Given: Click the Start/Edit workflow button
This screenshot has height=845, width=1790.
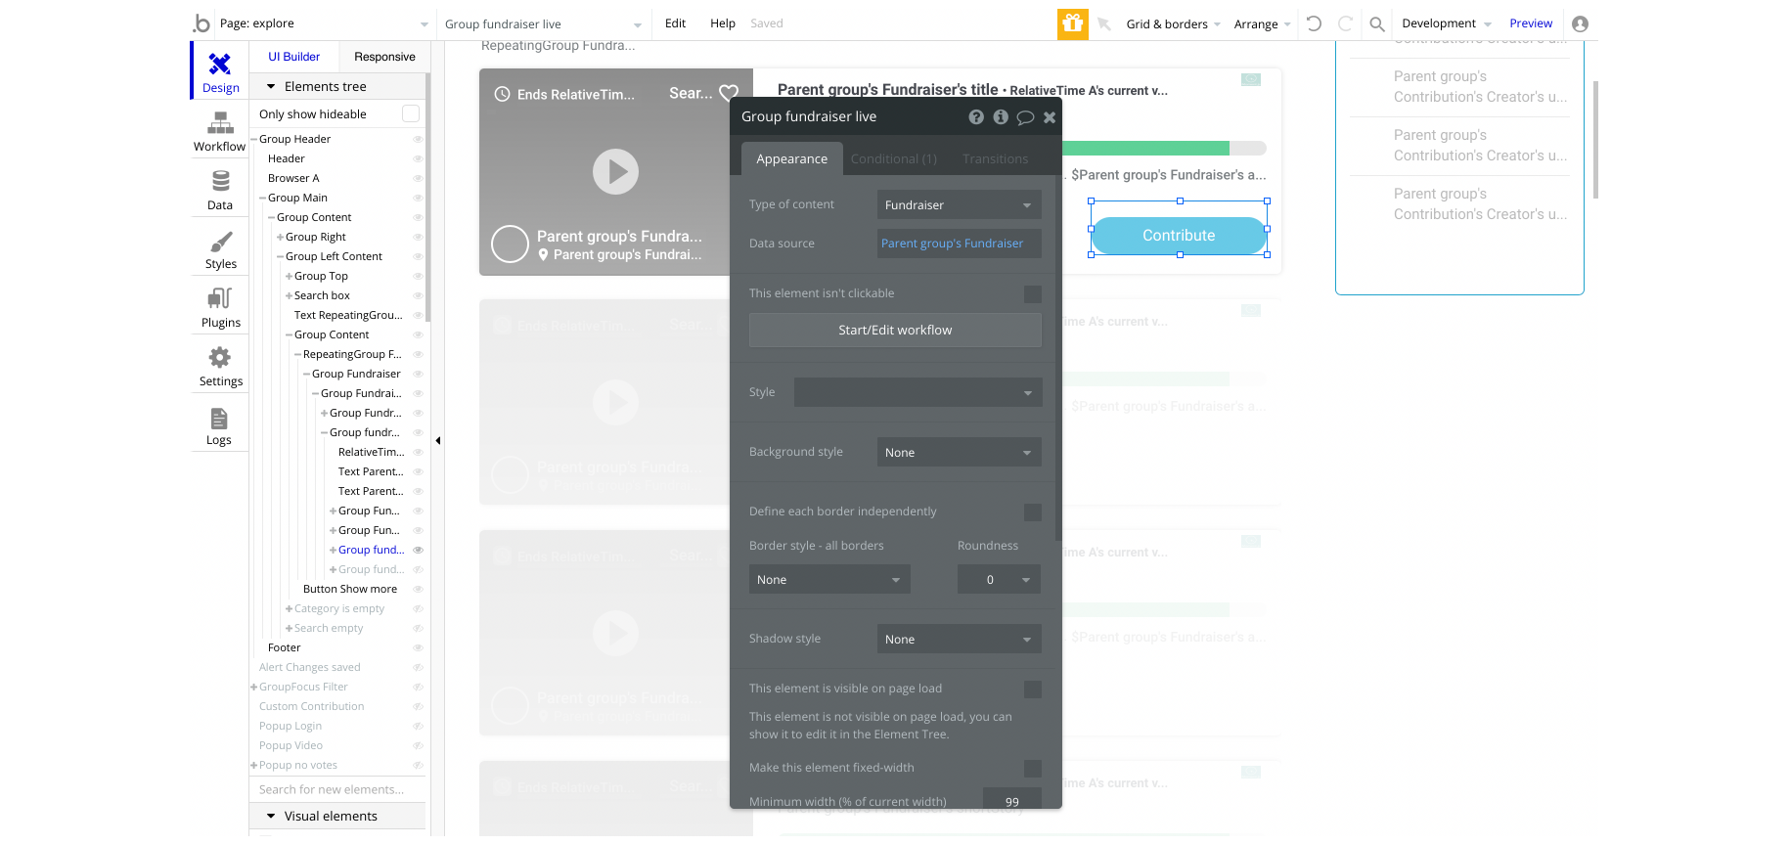Looking at the screenshot, I should [x=895, y=330].
